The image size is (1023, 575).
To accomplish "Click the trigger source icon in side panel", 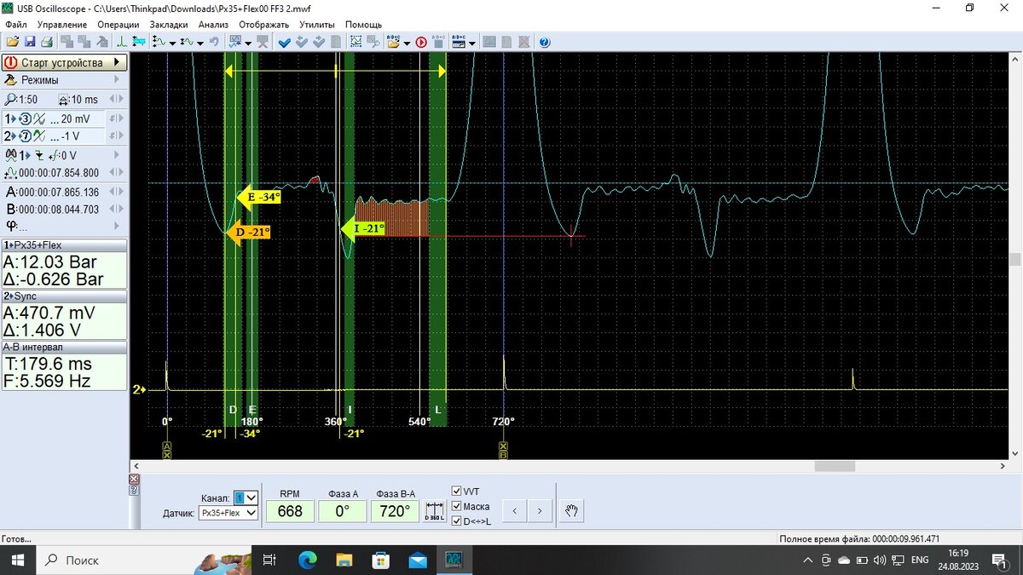I will (x=10, y=155).
